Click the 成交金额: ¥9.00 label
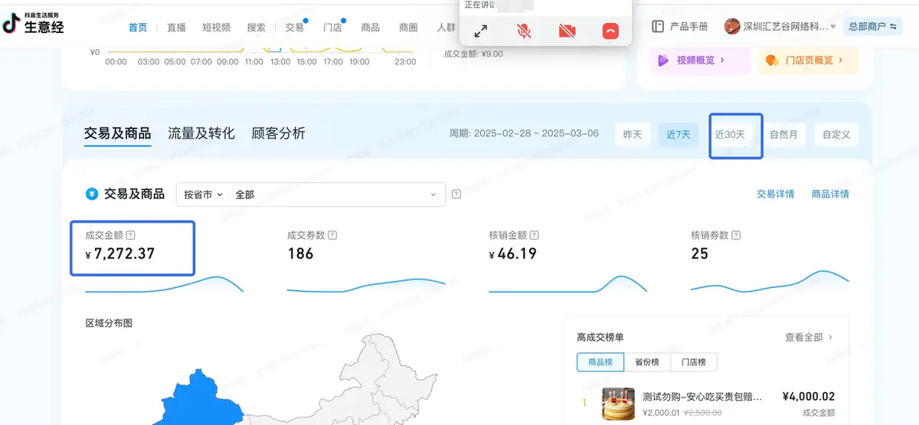This screenshot has width=919, height=425. click(x=473, y=54)
